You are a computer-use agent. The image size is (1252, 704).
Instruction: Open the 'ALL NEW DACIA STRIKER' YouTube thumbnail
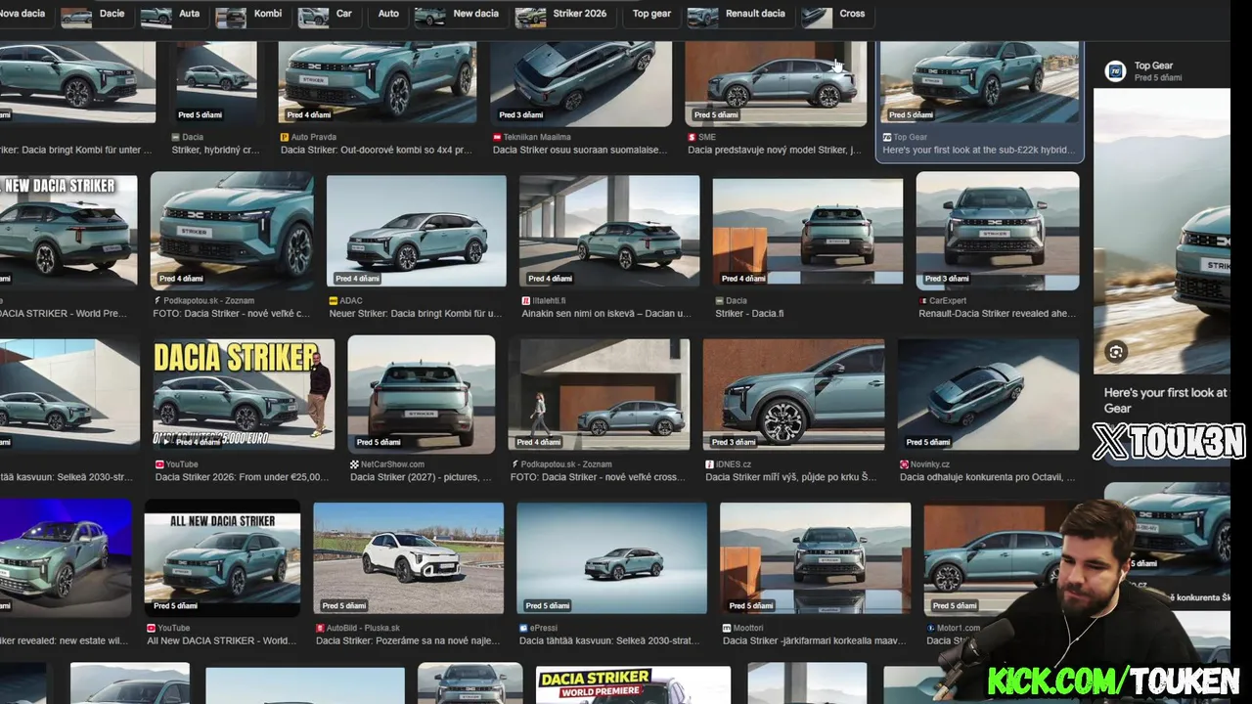[223, 557]
